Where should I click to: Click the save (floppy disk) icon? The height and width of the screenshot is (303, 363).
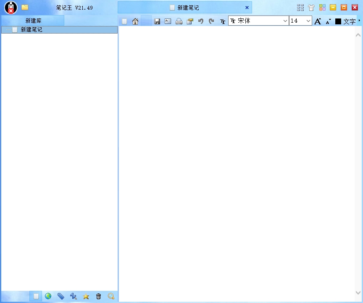(x=157, y=21)
